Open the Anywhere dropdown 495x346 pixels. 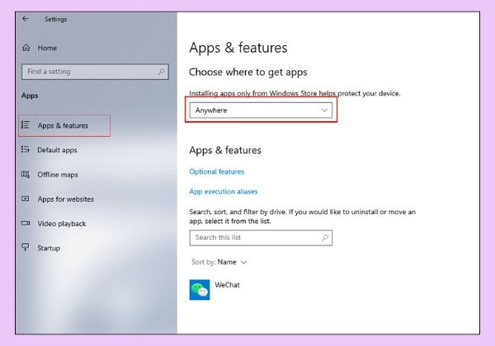(x=261, y=110)
